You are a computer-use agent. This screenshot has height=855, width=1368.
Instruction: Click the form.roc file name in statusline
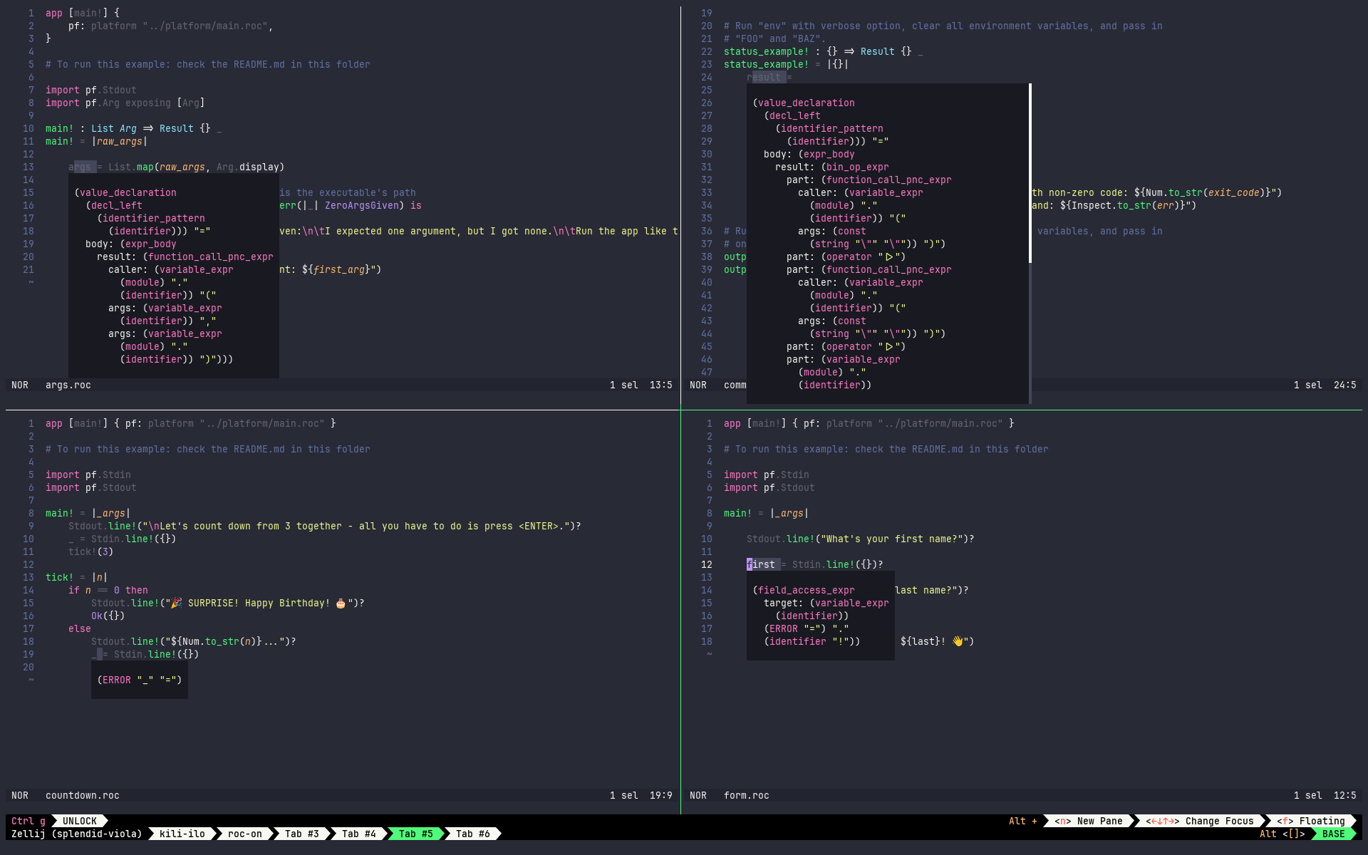[x=747, y=795]
